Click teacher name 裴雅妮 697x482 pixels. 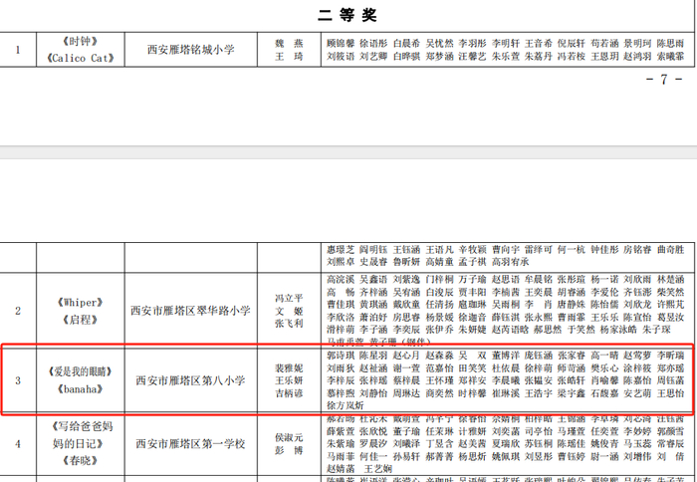[x=289, y=367]
